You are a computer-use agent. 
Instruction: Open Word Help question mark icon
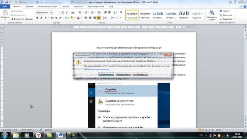(245, 7)
